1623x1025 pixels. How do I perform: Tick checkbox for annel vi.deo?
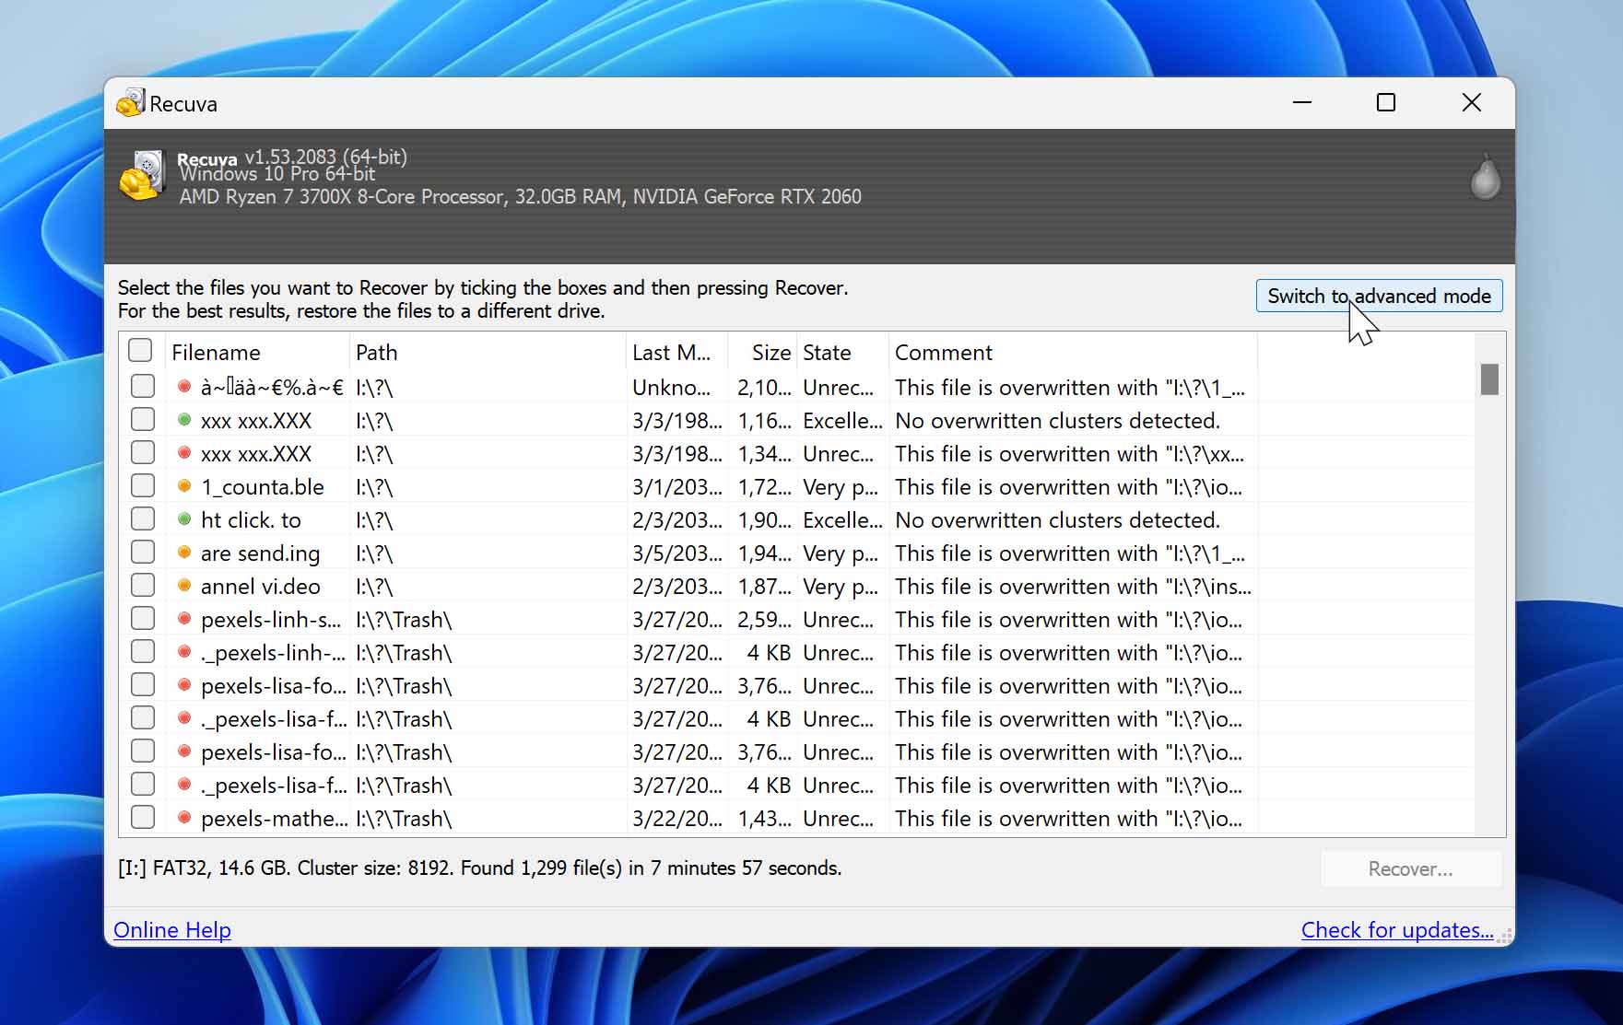[x=143, y=585]
